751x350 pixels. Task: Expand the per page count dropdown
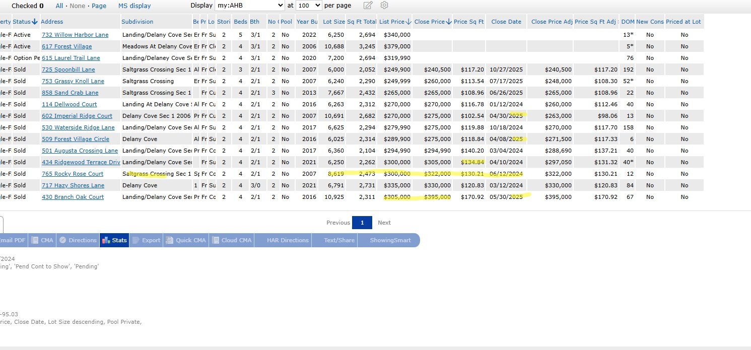pyautogui.click(x=309, y=6)
